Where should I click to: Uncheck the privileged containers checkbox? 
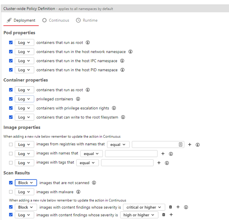(11, 99)
